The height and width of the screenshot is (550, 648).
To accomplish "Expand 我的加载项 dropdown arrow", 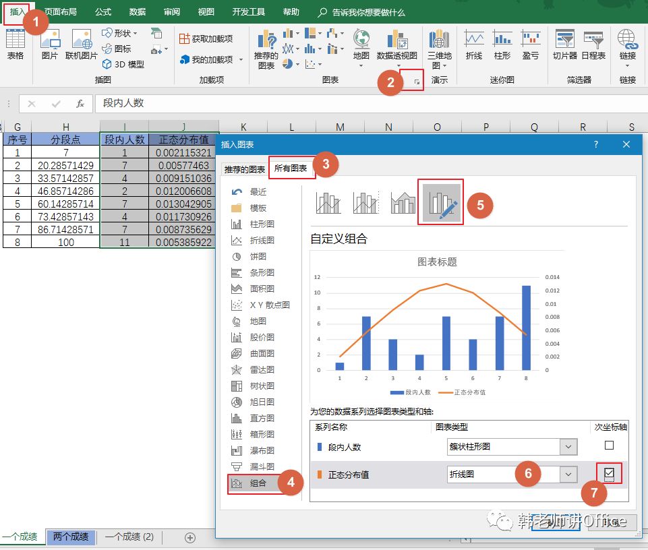I will tap(241, 60).
